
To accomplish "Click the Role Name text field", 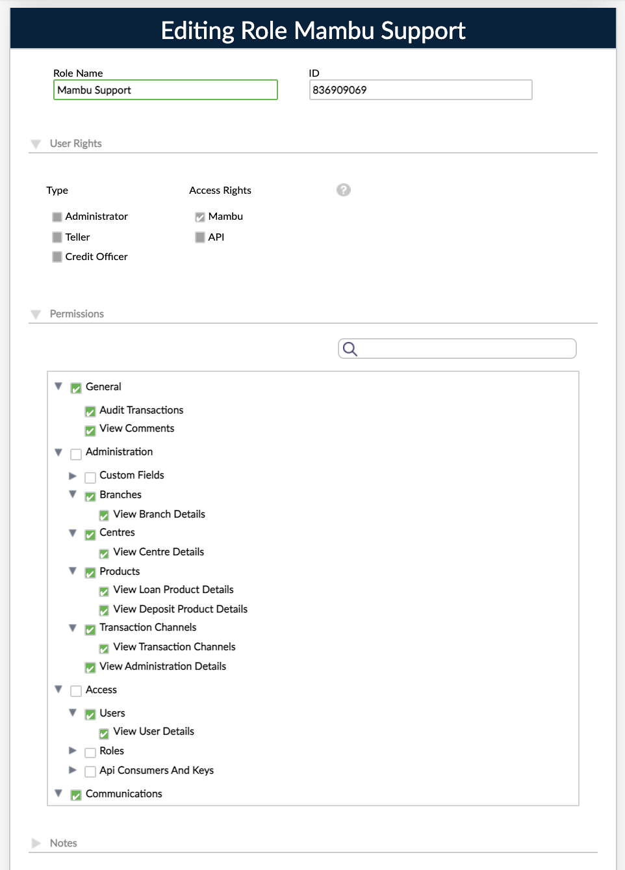I will tap(166, 90).
